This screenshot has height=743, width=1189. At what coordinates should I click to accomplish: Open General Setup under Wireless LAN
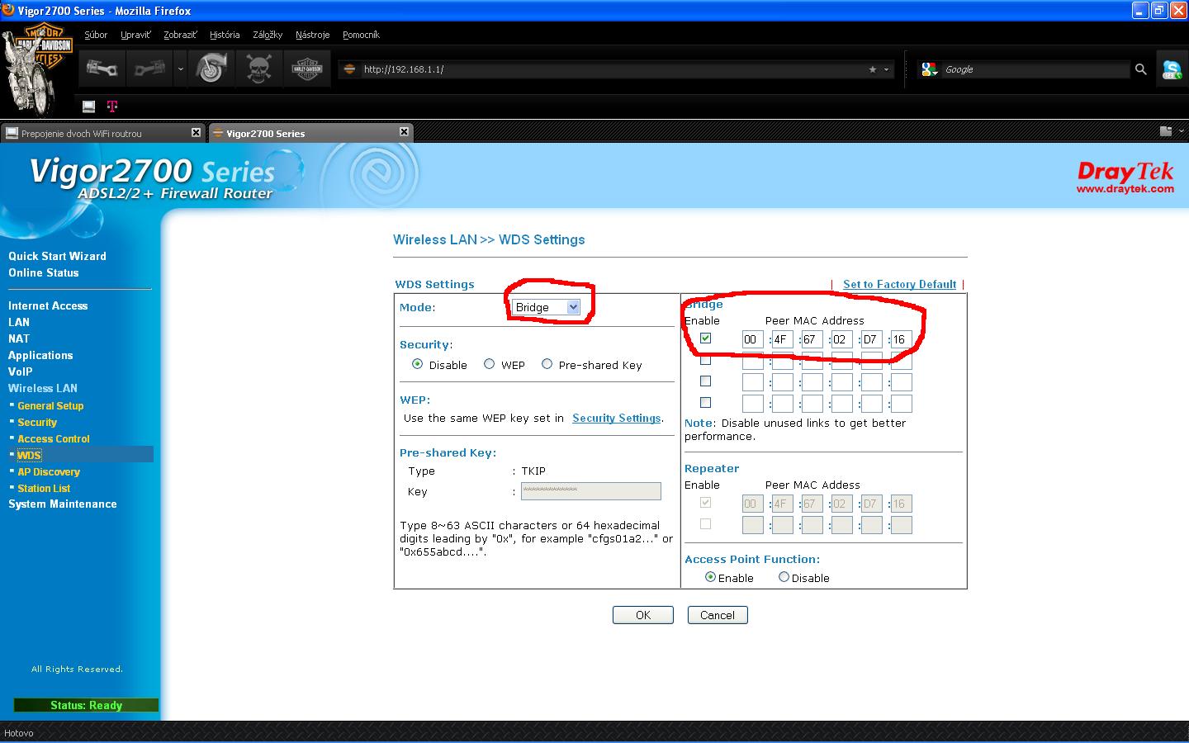point(50,405)
